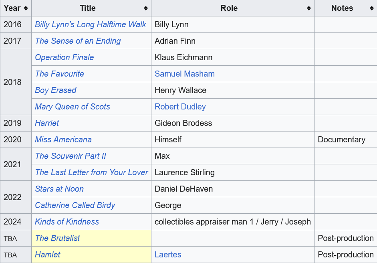Follow the Samuel Masham role link
This screenshot has width=377, height=263.
(185, 74)
